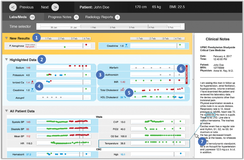This screenshot has width=244, height=160.
Task: Click the red Potential DDI warning bar
Action: 187,74
